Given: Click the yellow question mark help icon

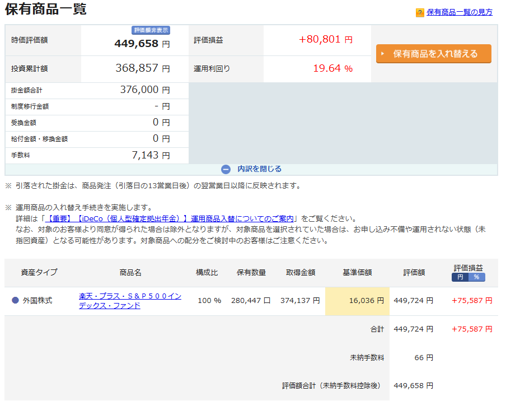Looking at the screenshot, I should coord(420,13).
